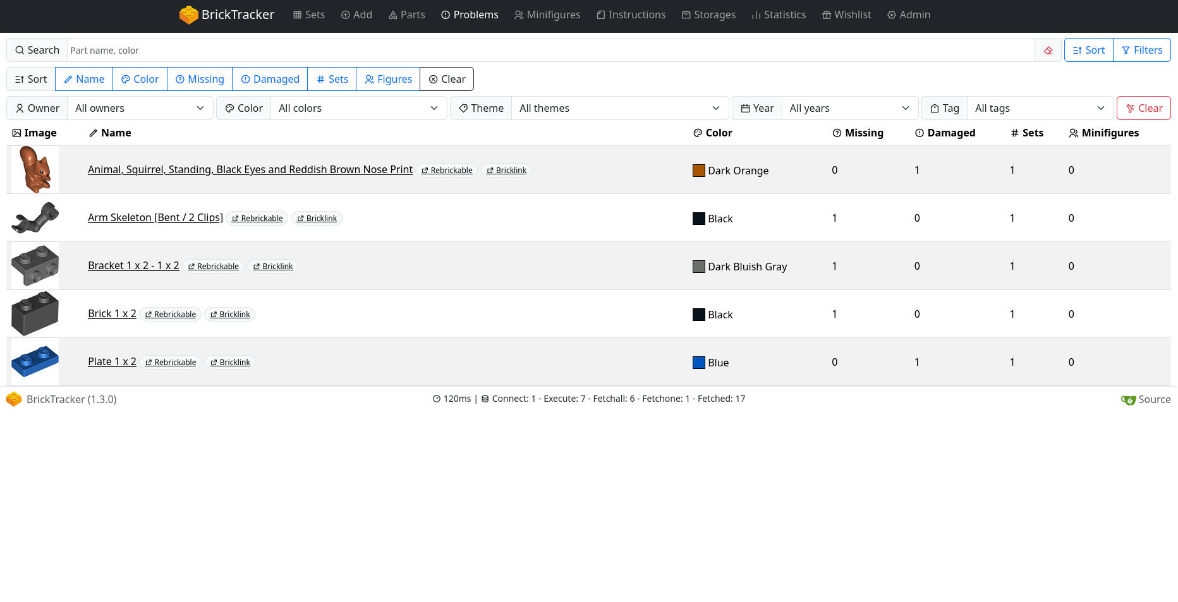Click the Dark Orange color swatch
Viewport: 1178px width, 602px height.
point(698,171)
